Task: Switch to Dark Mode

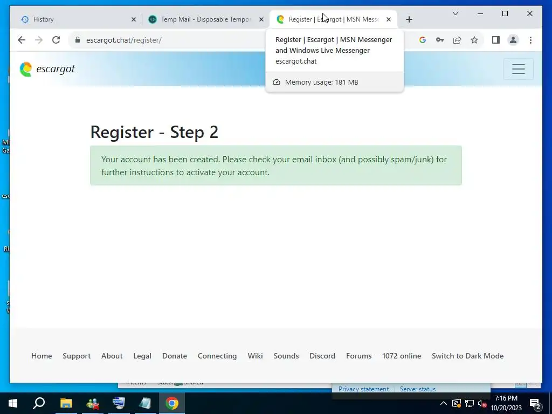Action: pos(467,356)
